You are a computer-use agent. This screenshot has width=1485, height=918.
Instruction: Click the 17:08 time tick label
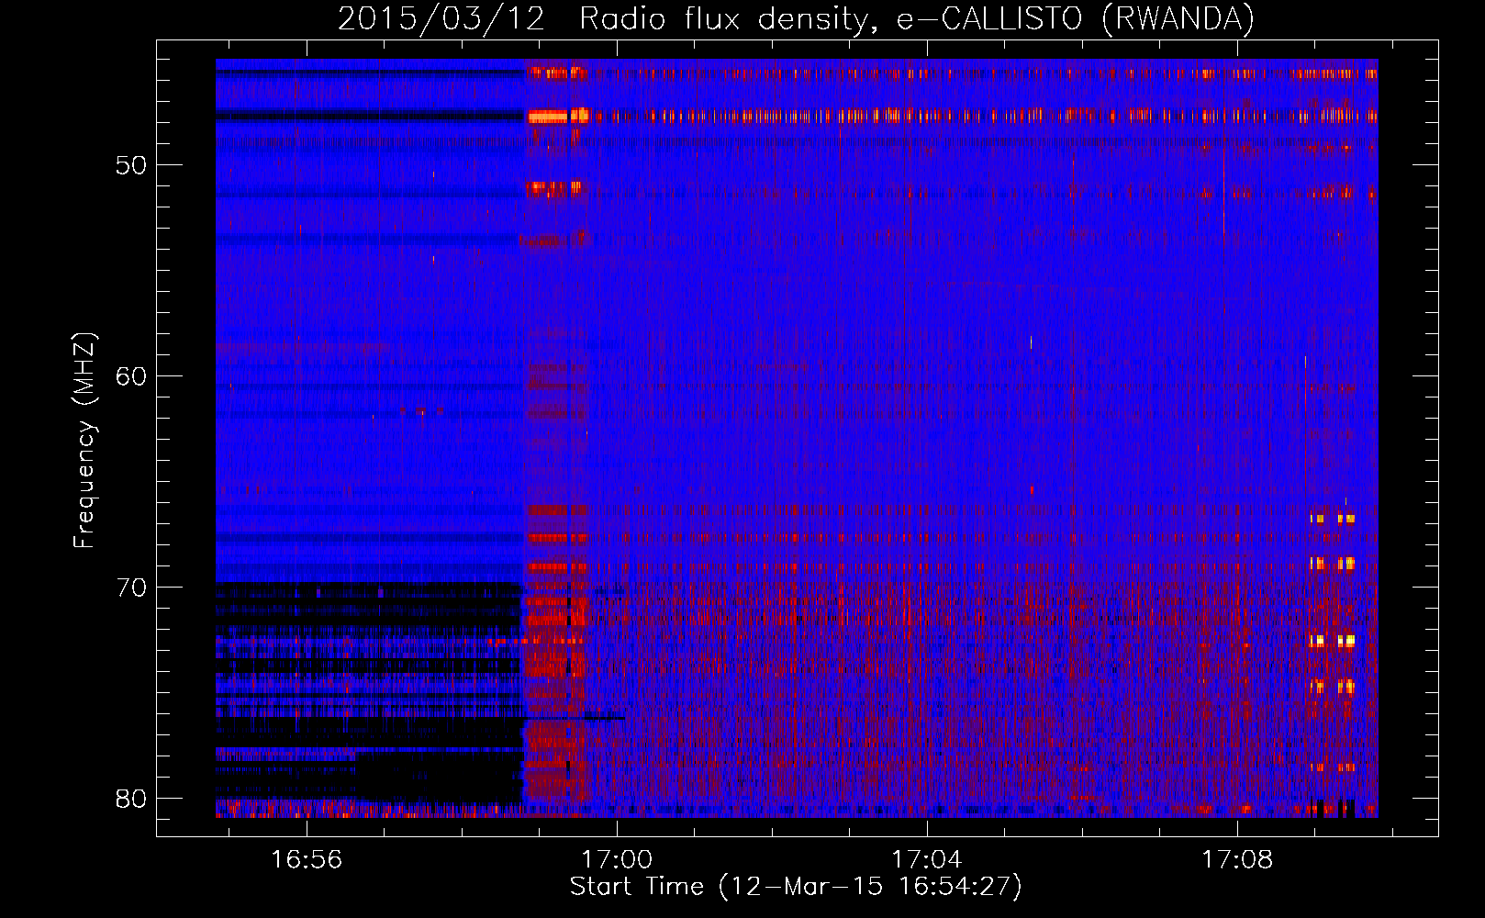pos(1237,859)
